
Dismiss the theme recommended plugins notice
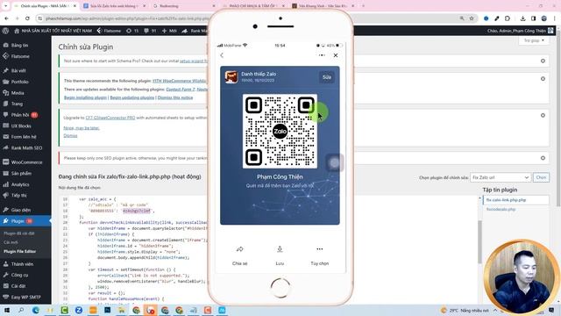coord(543,78)
